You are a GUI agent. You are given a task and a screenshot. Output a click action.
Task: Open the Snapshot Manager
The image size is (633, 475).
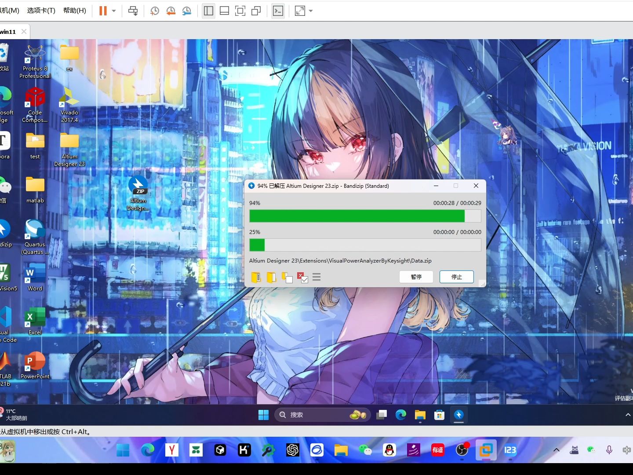pyautogui.click(x=186, y=11)
